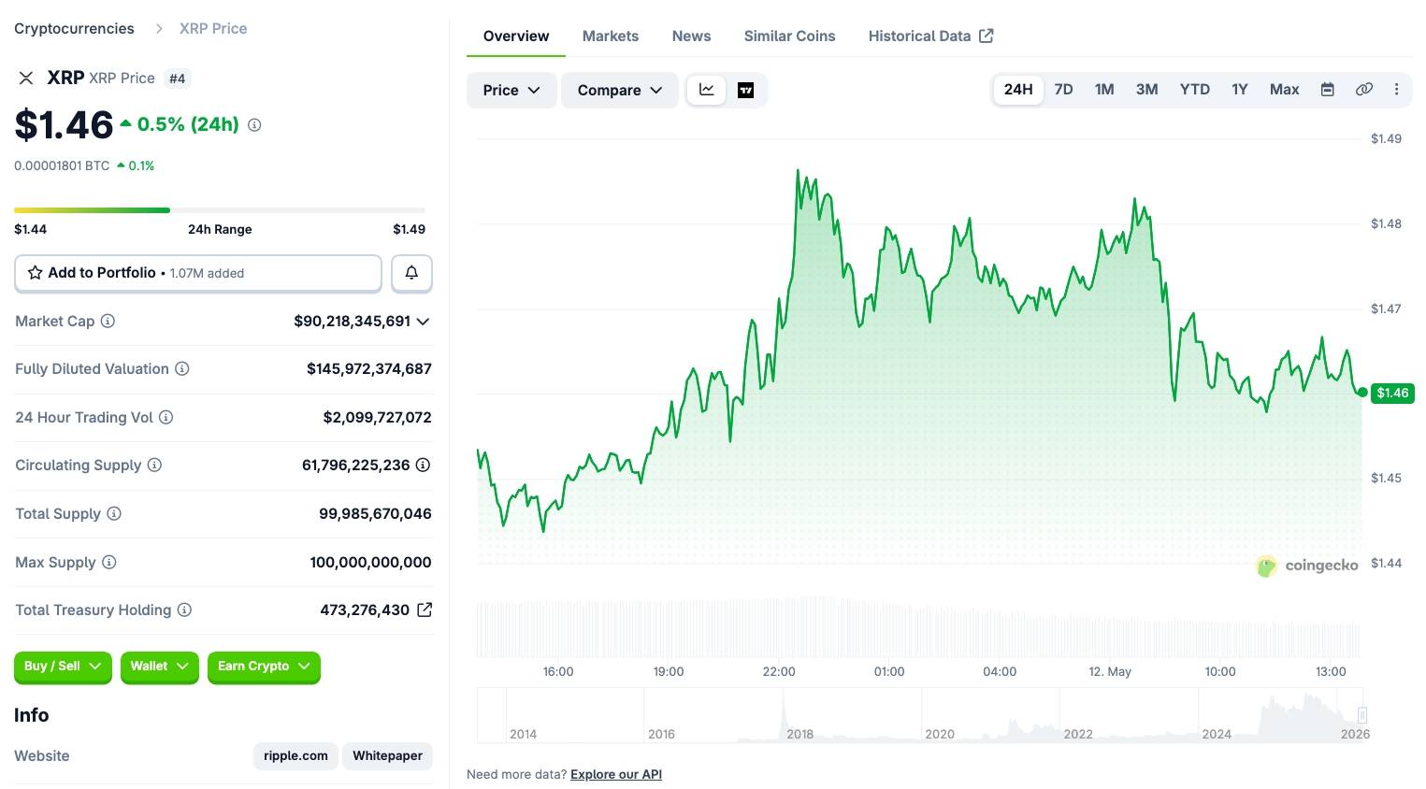This screenshot has width=1426, height=789.
Task: Open the Whitepaper link
Action: point(387,755)
